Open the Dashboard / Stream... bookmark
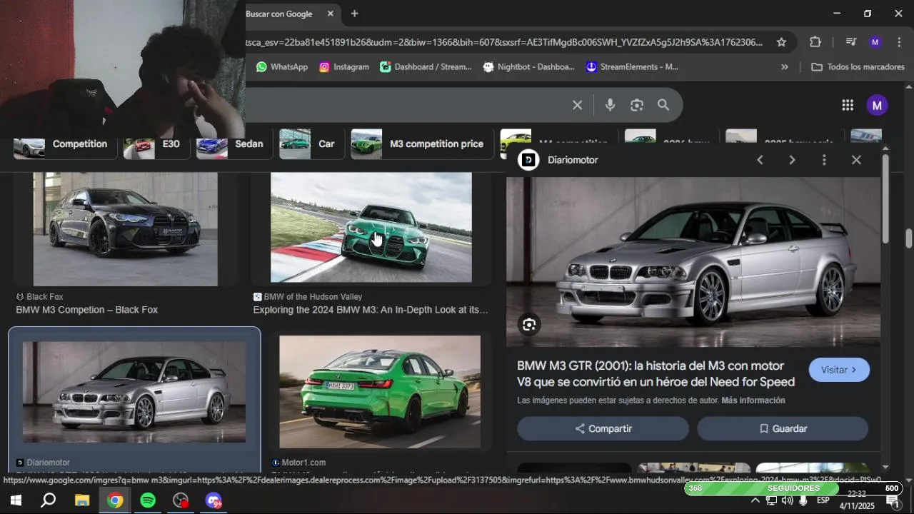Screen dimensions: 914x514 (426, 66)
